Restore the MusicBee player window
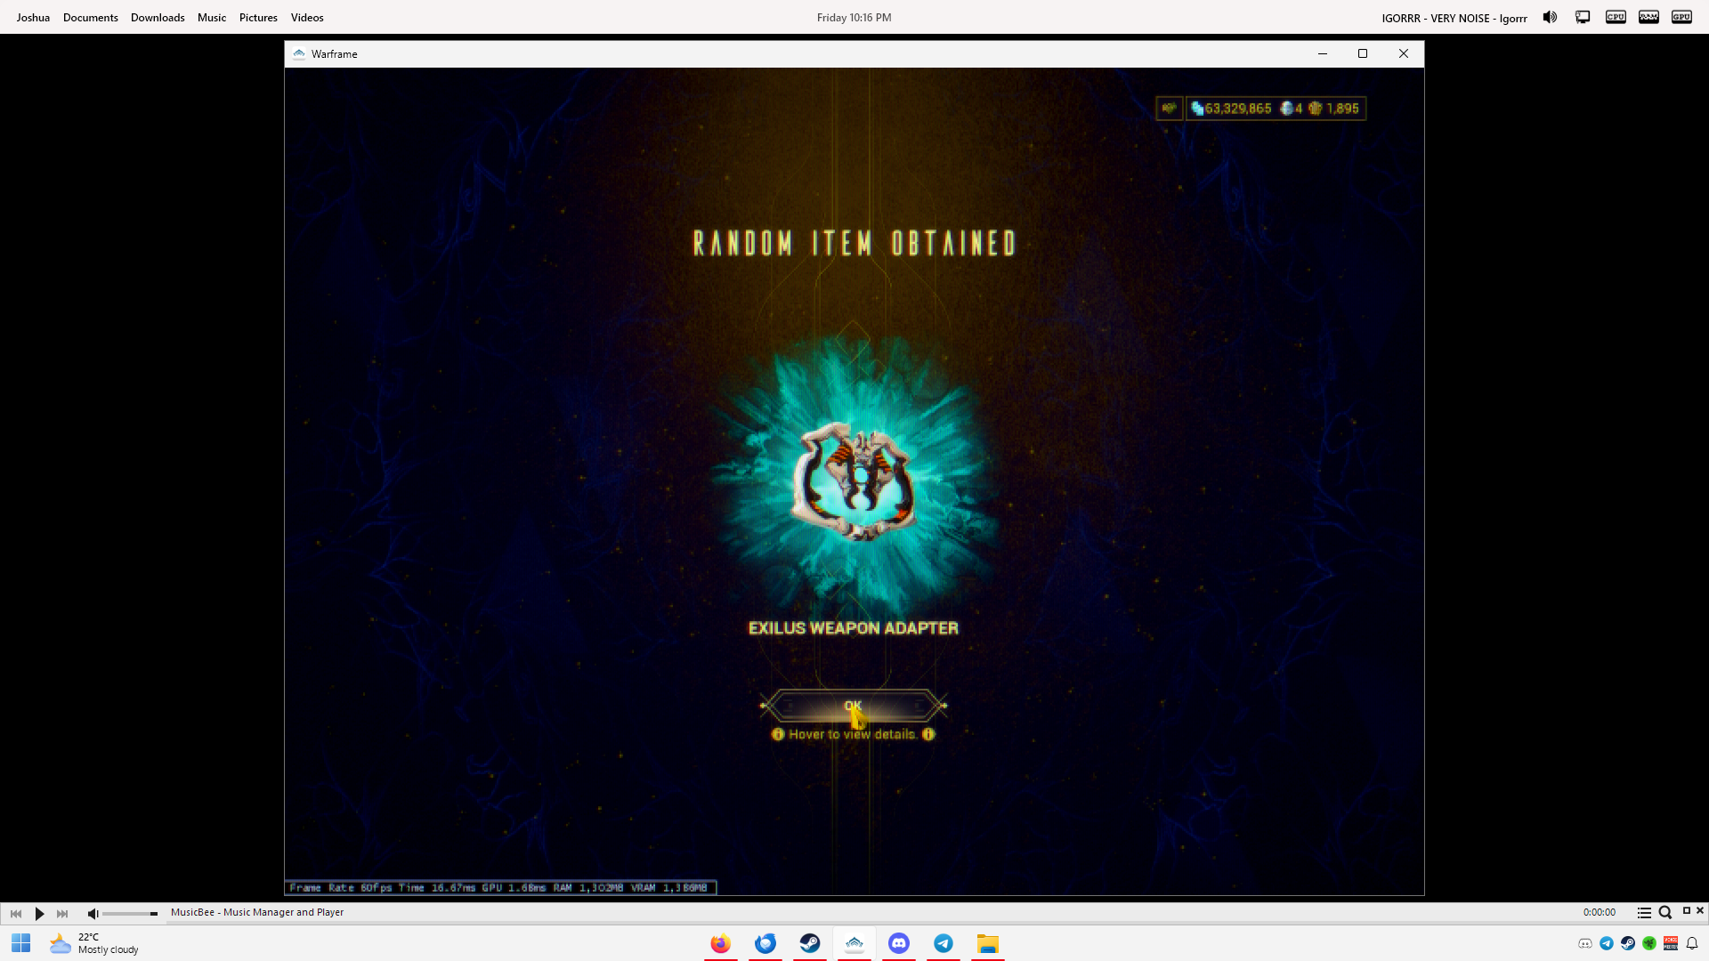Viewport: 1709px width, 961px height. click(1686, 910)
